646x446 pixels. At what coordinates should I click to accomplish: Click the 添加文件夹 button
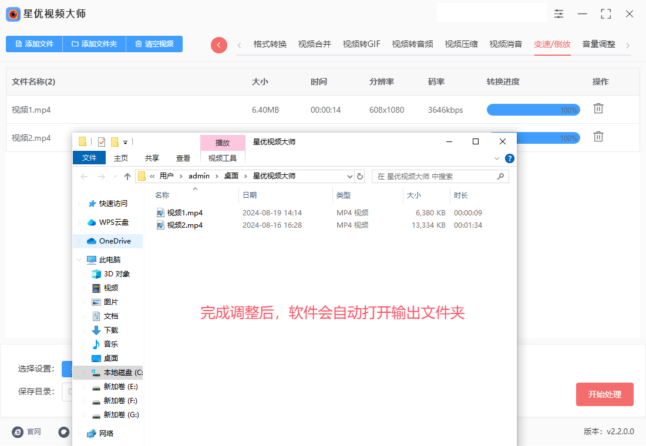95,44
